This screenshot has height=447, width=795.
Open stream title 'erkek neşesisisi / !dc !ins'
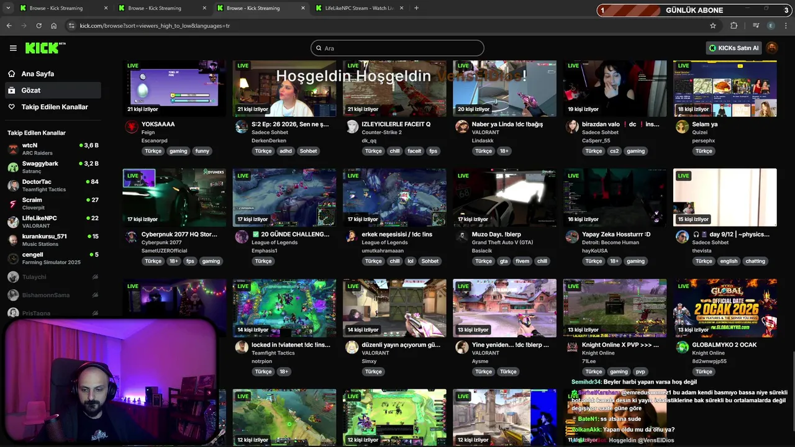point(397,235)
